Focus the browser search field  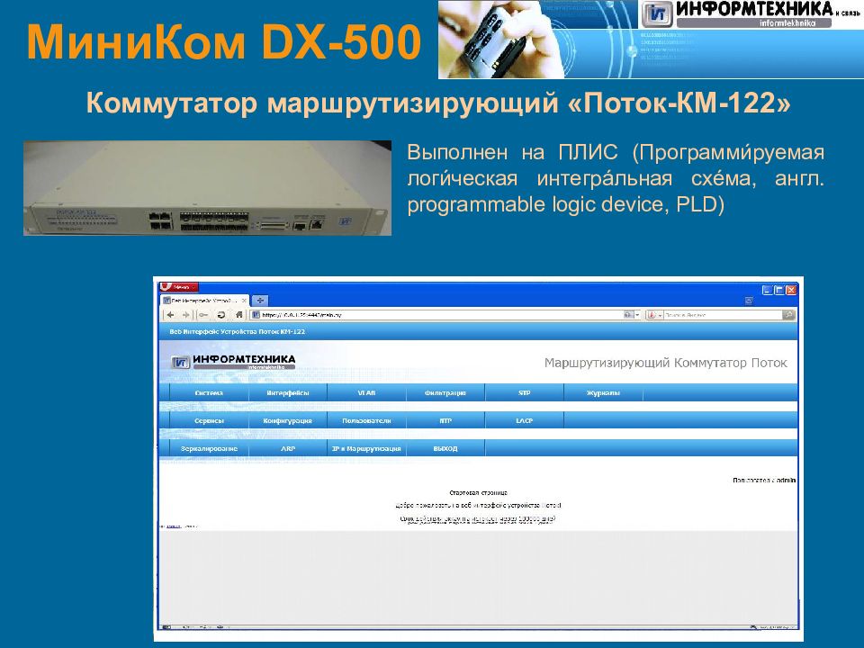(x=723, y=315)
